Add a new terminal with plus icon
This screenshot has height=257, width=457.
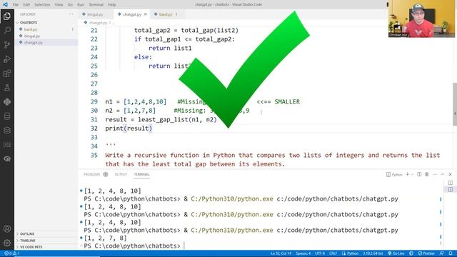click(x=407, y=174)
